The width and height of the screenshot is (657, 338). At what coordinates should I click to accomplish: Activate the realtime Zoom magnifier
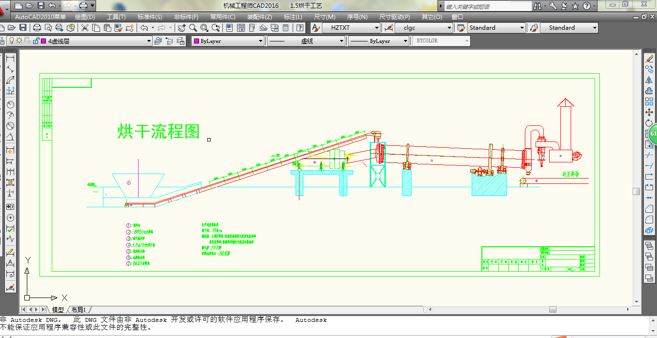pyautogui.click(x=193, y=28)
